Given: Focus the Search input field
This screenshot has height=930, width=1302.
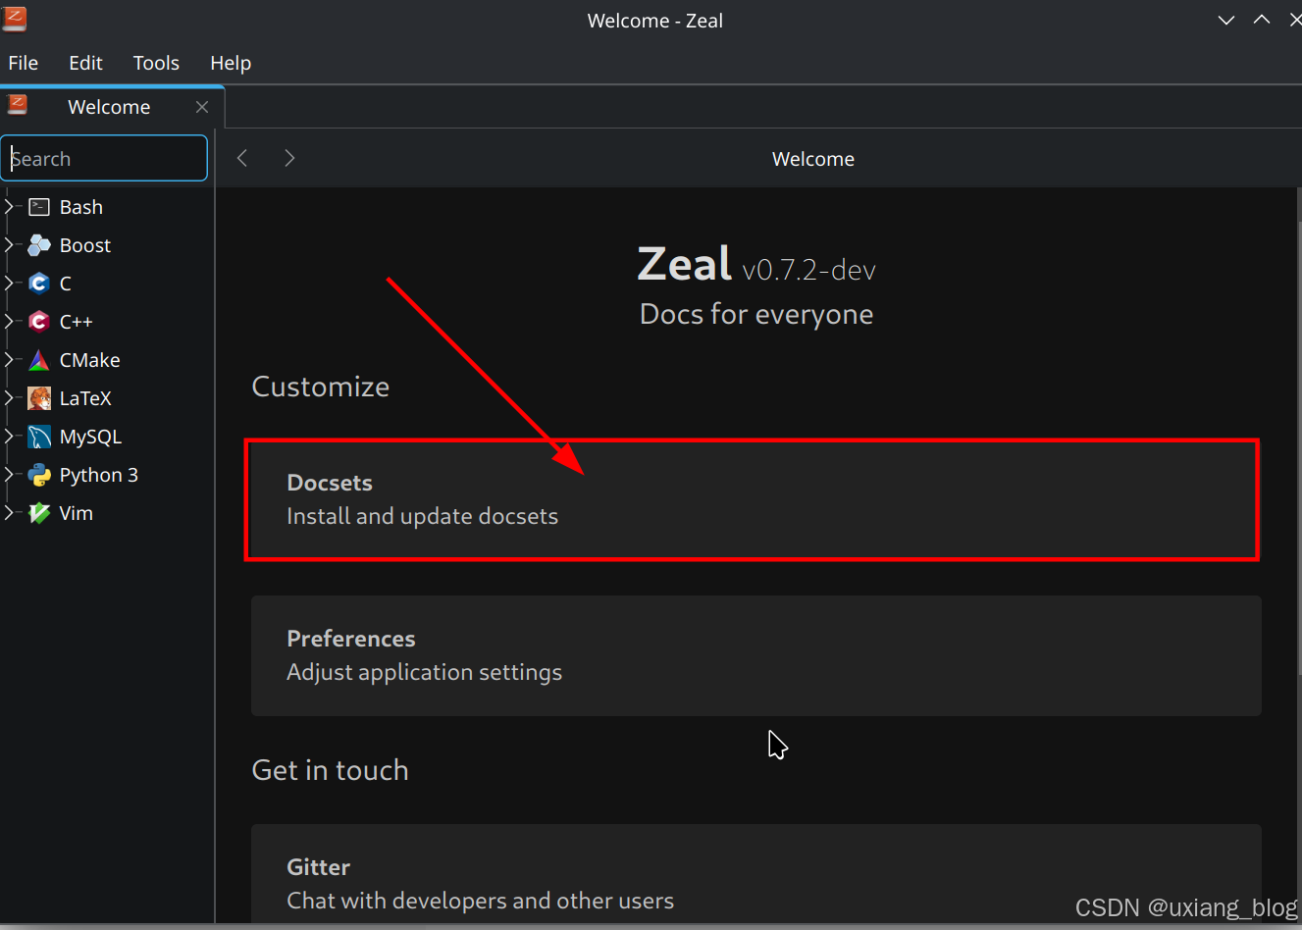Looking at the screenshot, I should point(104,158).
